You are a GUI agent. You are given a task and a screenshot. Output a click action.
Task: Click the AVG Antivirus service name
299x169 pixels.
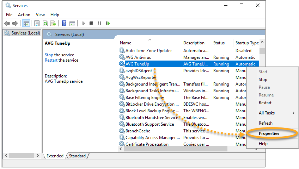click(138, 57)
